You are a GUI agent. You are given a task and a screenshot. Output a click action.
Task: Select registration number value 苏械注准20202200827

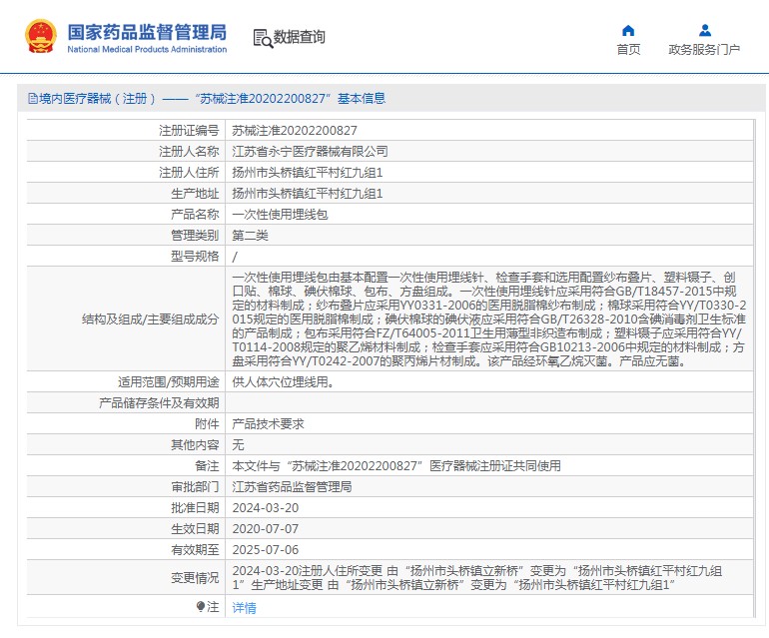(x=295, y=131)
